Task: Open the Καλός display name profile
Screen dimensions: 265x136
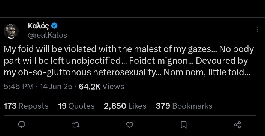Action: [x=38, y=26]
